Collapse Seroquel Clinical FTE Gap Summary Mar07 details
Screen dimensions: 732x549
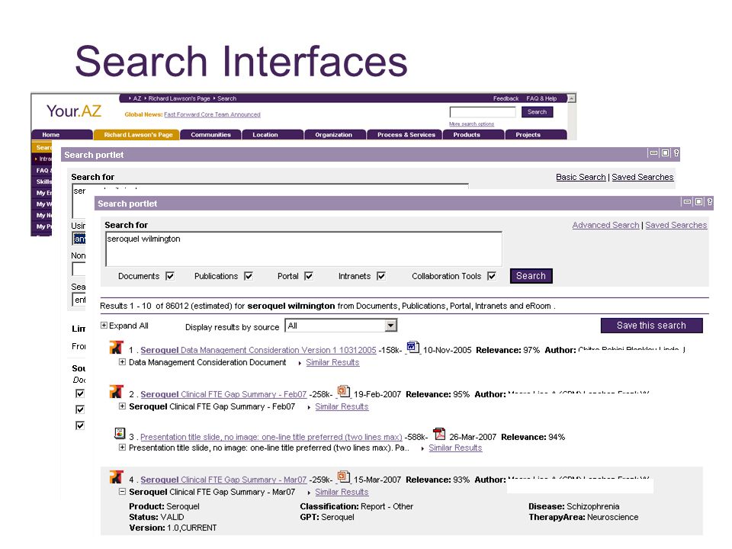pos(122,492)
